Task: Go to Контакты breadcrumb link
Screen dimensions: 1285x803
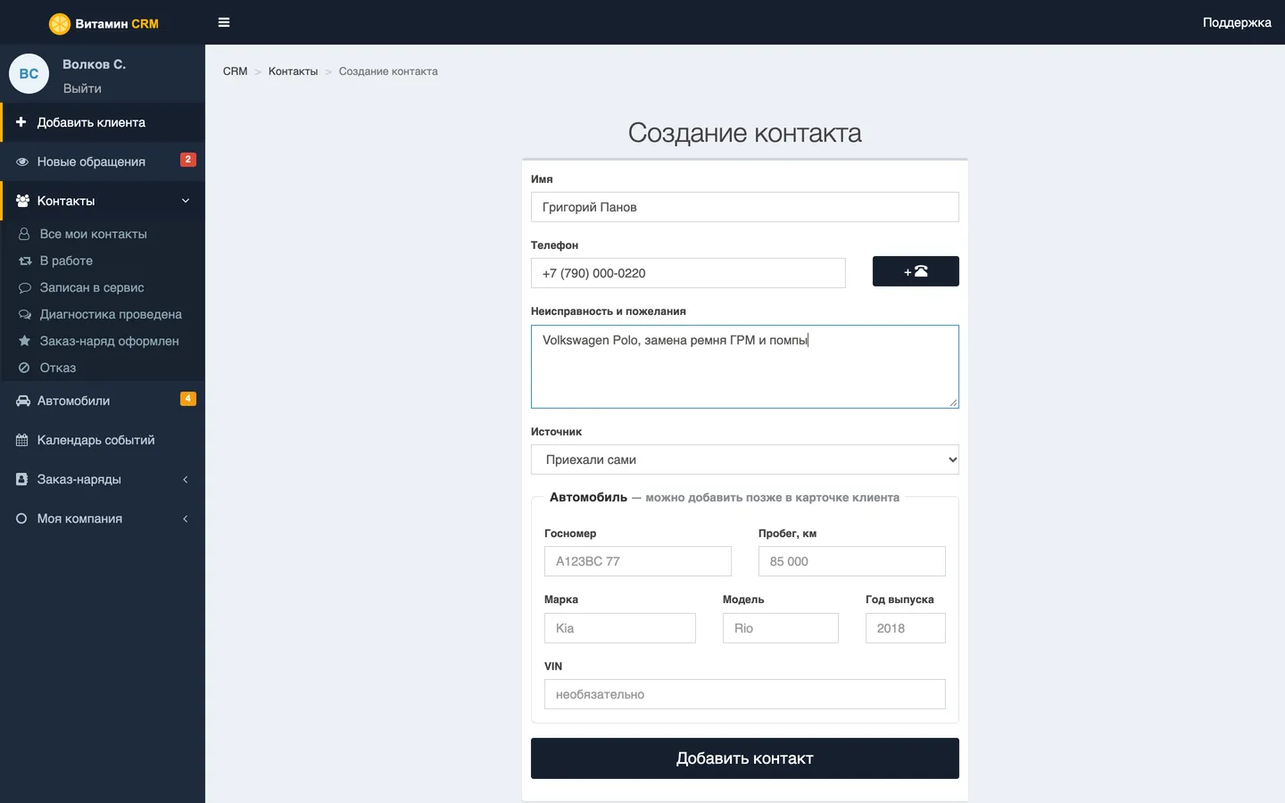Action: pyautogui.click(x=293, y=71)
